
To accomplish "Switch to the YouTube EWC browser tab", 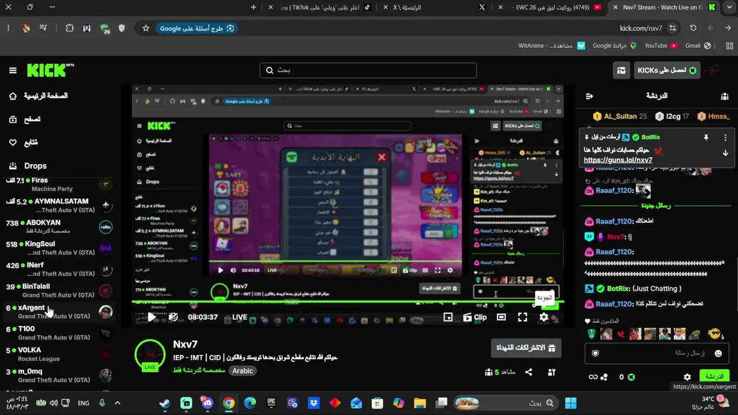I will point(552,7).
